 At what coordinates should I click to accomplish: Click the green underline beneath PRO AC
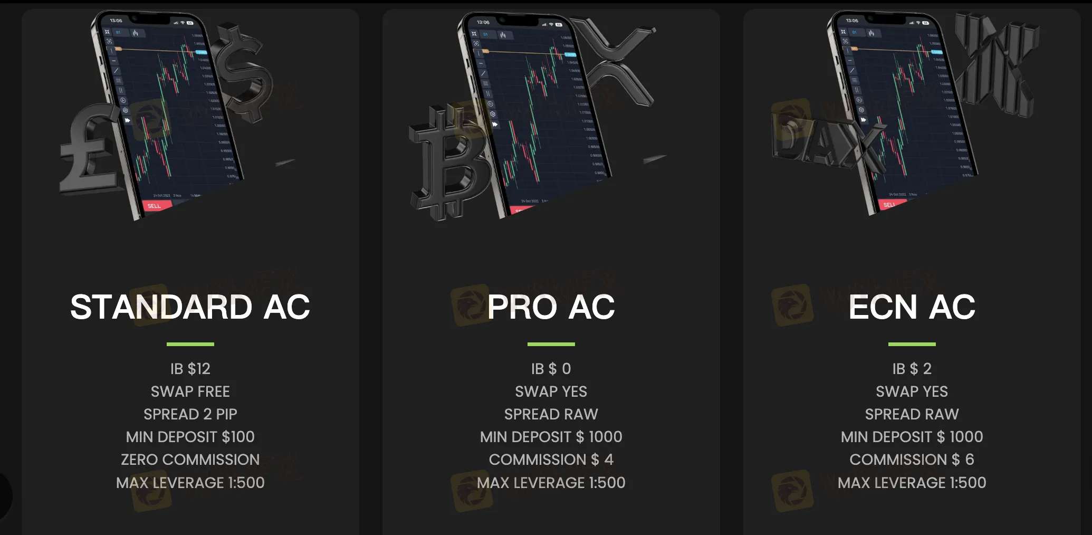(551, 344)
